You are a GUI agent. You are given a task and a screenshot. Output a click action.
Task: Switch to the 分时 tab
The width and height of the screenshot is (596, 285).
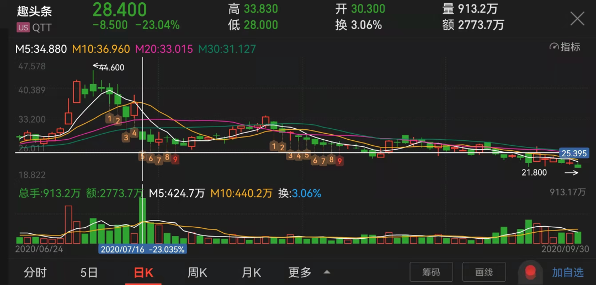point(36,272)
